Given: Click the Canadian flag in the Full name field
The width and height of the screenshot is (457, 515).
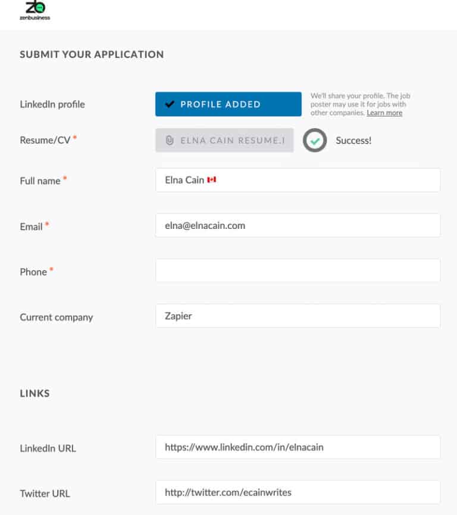Looking at the screenshot, I should (211, 179).
